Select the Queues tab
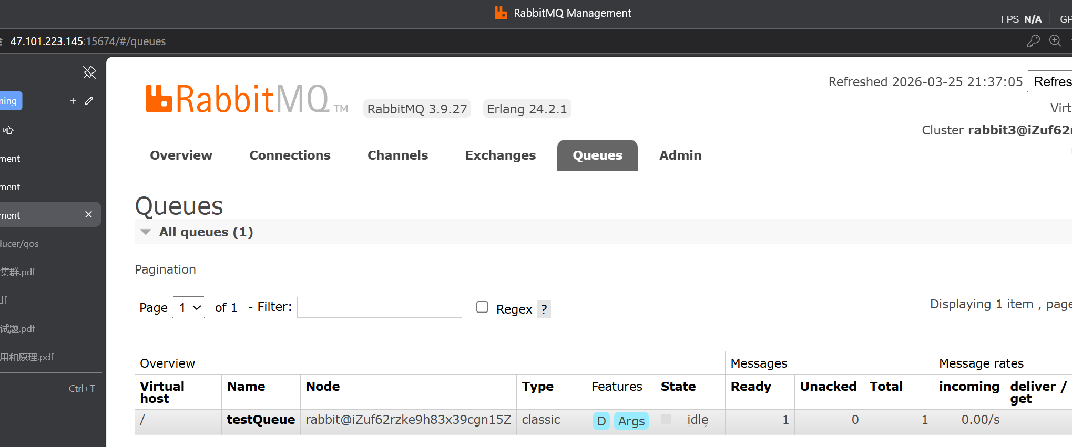This screenshot has width=1072, height=447. pos(597,155)
